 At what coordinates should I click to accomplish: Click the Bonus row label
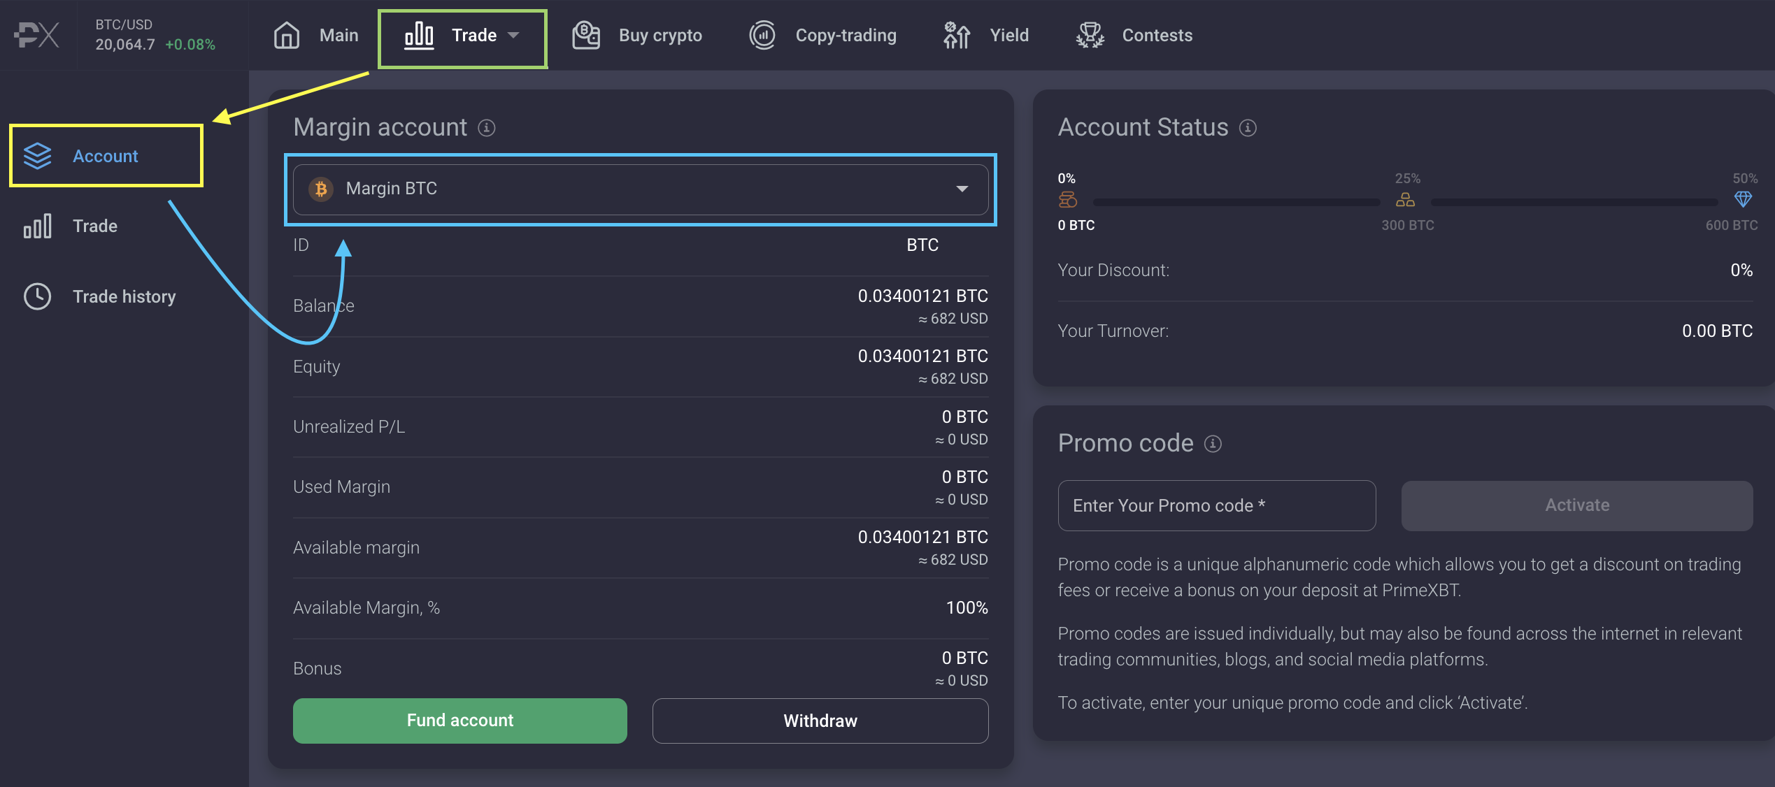click(x=318, y=669)
